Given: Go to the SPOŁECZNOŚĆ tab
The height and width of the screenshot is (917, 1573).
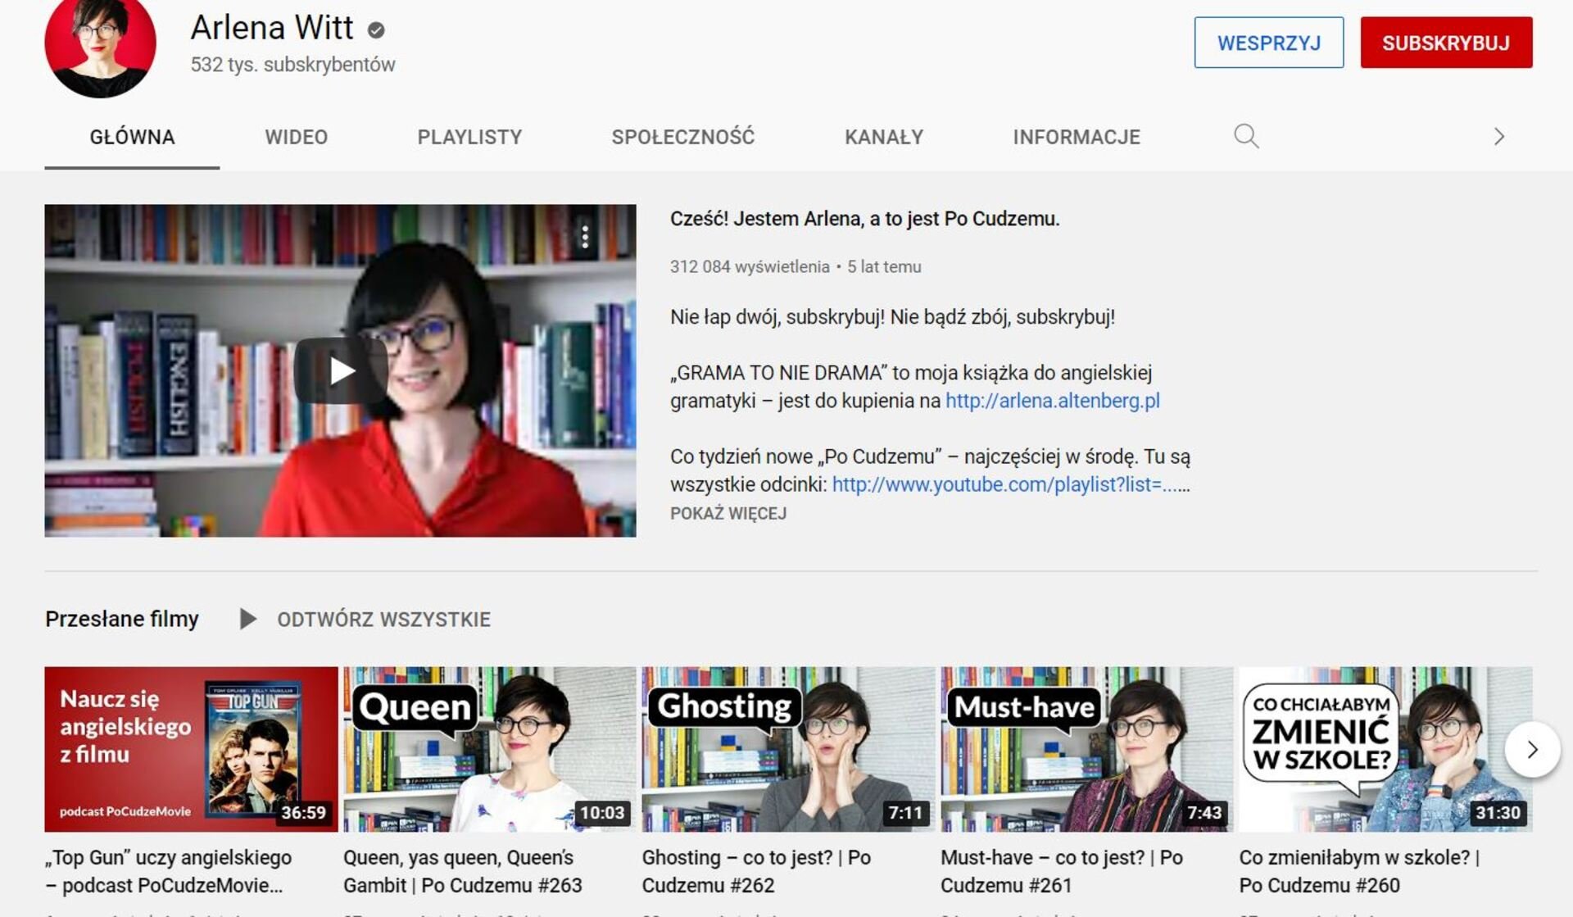Looking at the screenshot, I should click(682, 137).
